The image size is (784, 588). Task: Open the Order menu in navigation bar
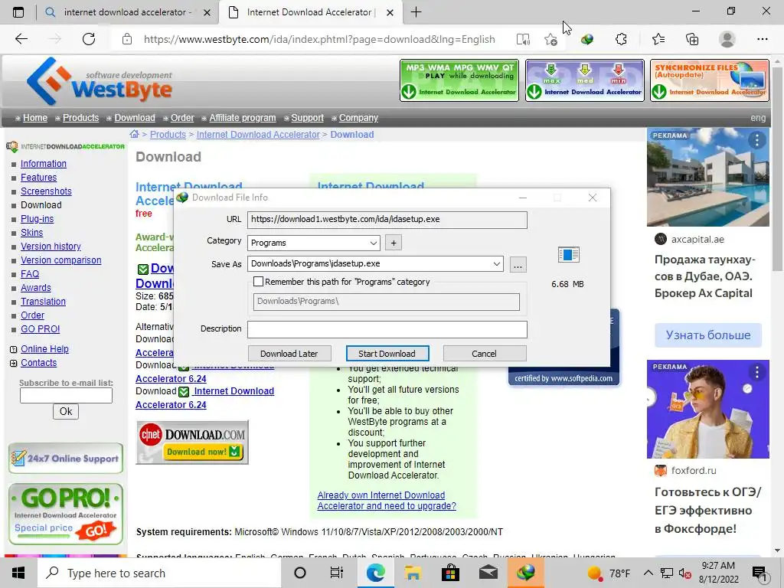[182, 118]
